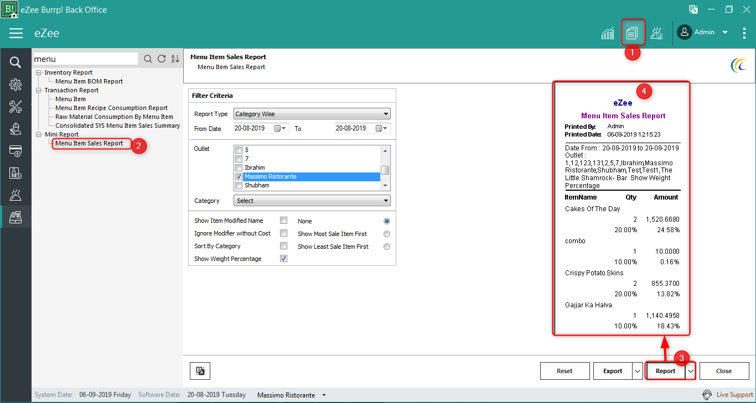Open the sidebar search magnifier
Image resolution: width=756 pixels, height=403 pixels.
[15, 62]
